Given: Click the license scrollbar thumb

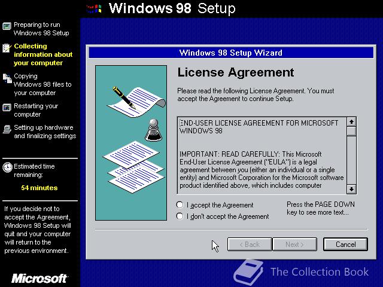Looking at the screenshot, I should click(x=351, y=132).
